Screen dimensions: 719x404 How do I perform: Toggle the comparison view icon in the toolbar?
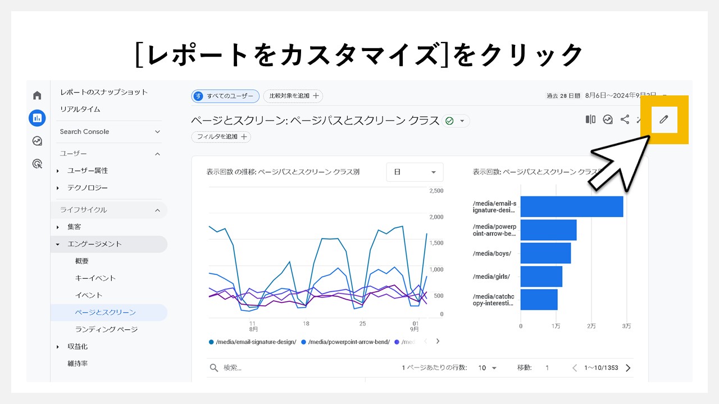(x=590, y=120)
